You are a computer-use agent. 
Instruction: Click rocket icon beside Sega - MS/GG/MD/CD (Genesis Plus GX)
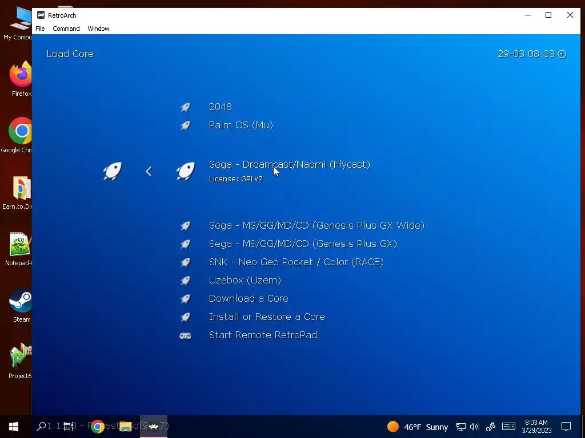click(186, 244)
